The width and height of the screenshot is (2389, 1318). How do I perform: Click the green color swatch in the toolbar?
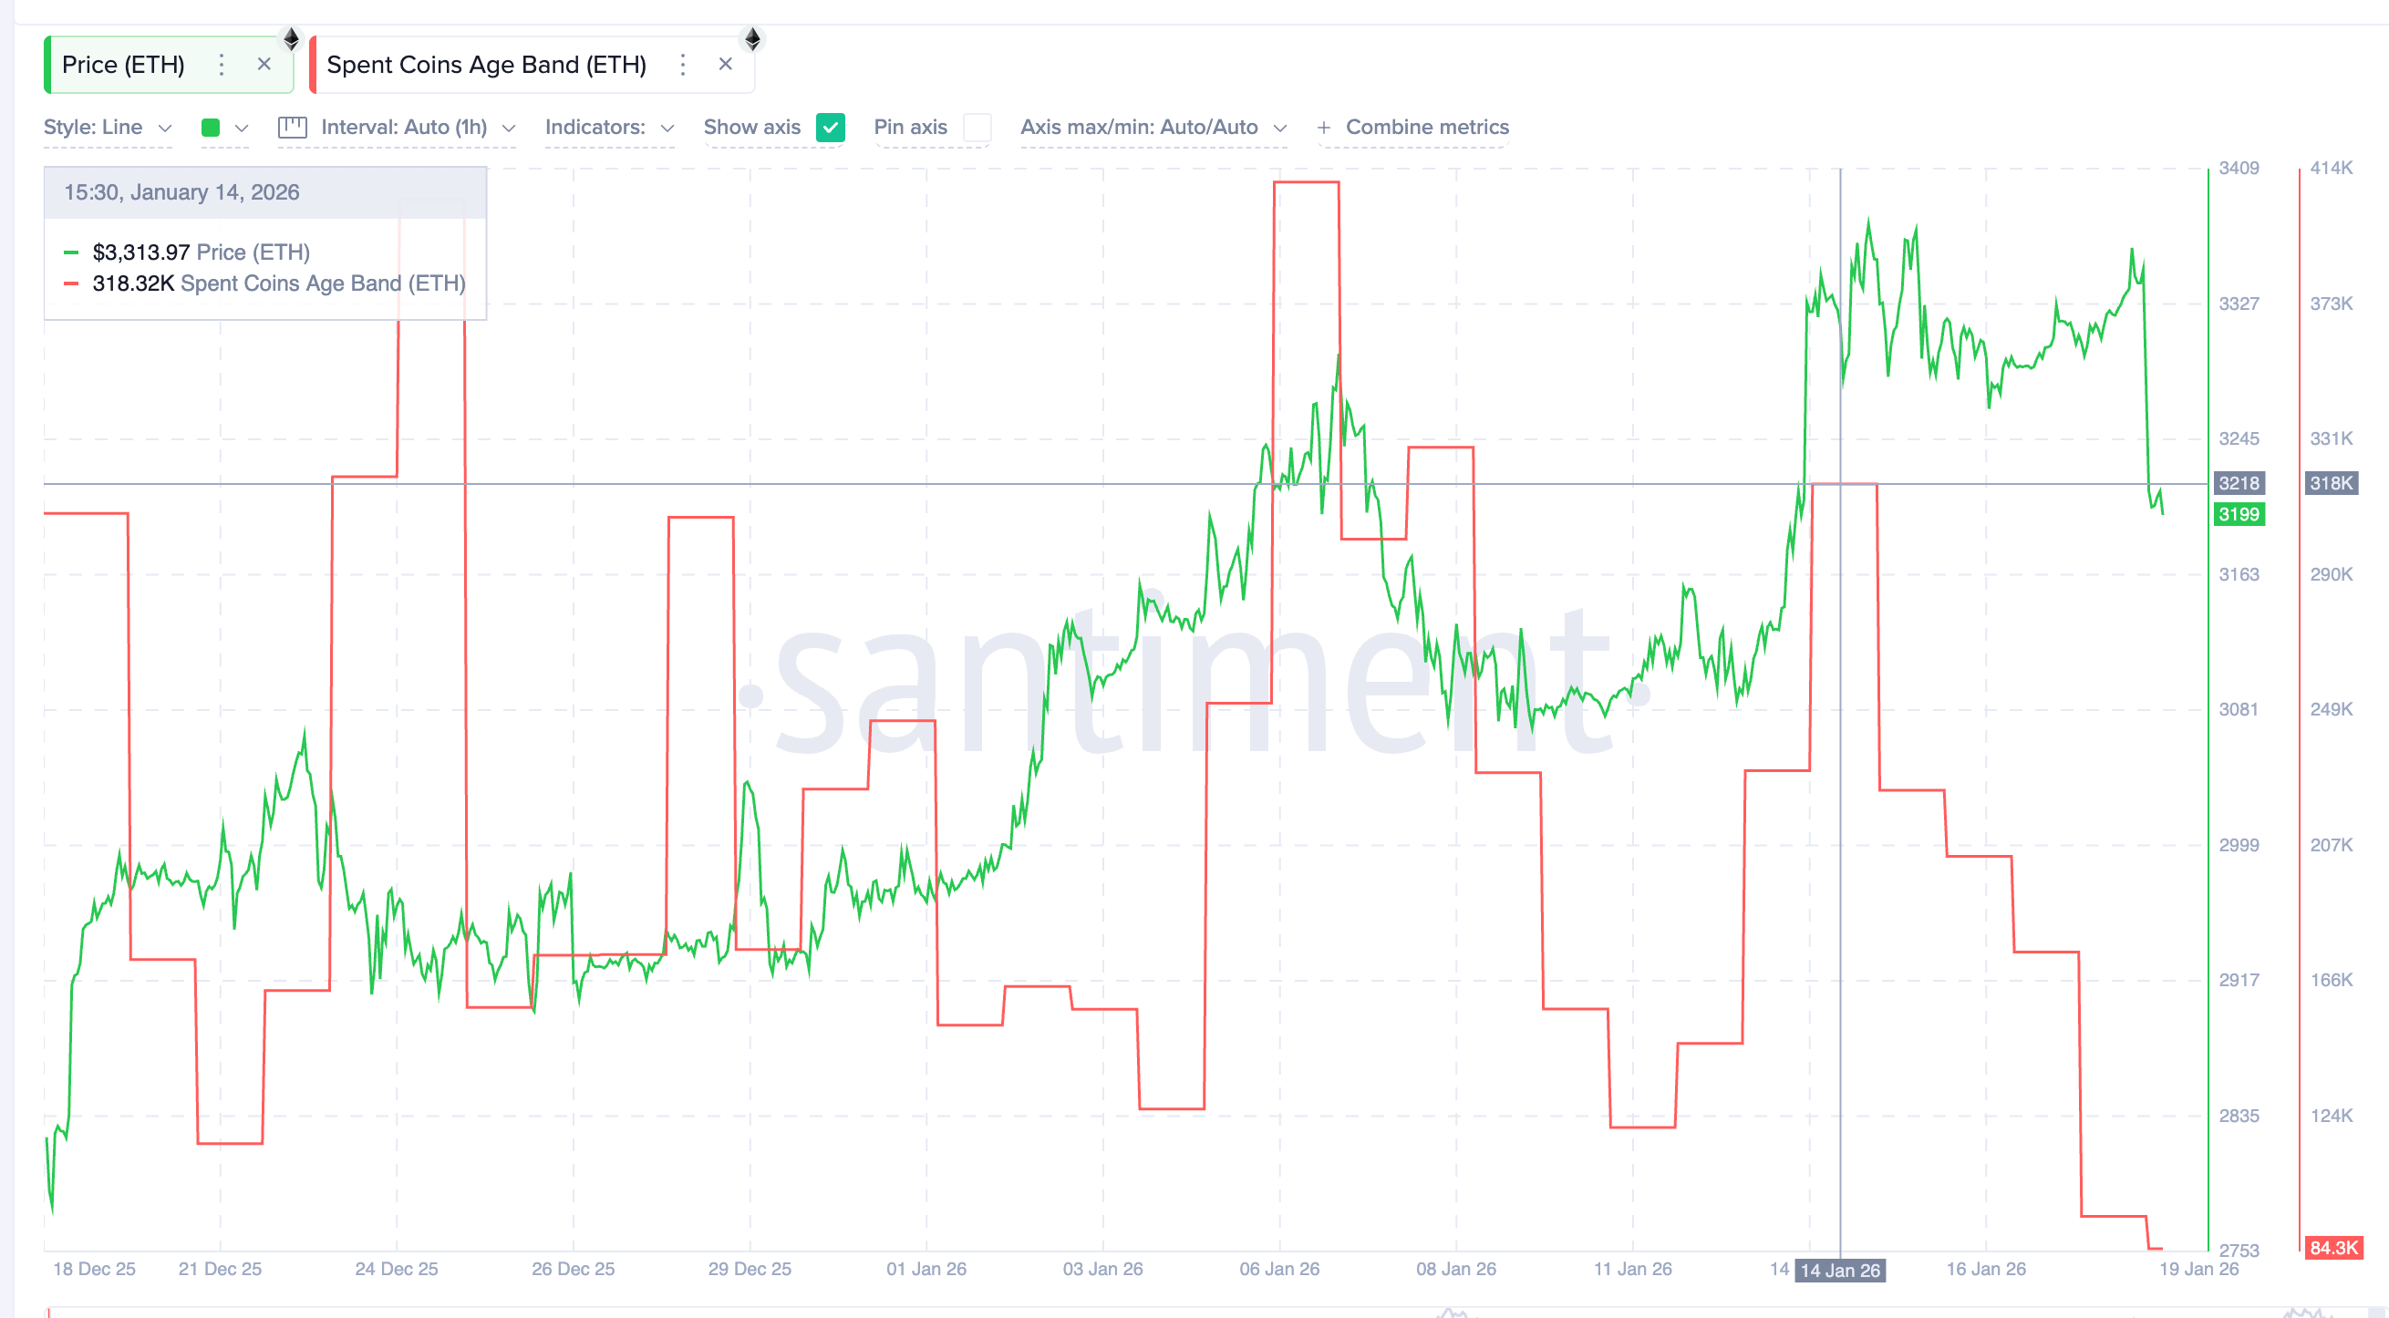pos(212,127)
